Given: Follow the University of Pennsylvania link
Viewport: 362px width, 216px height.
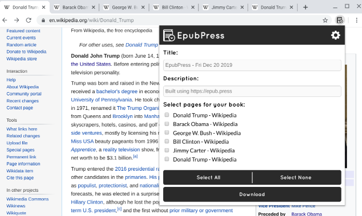Looking at the screenshot, I should 102,100.
